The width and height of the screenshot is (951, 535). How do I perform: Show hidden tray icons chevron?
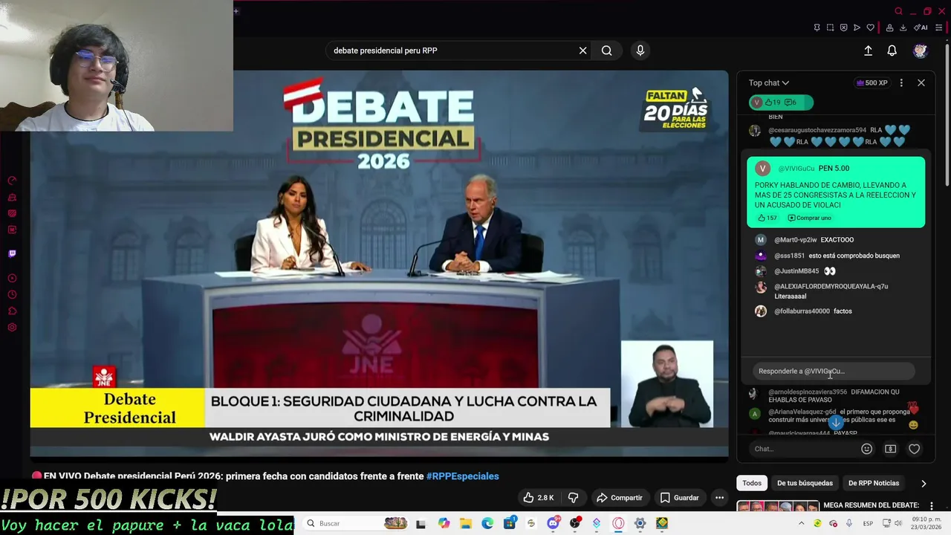(802, 523)
